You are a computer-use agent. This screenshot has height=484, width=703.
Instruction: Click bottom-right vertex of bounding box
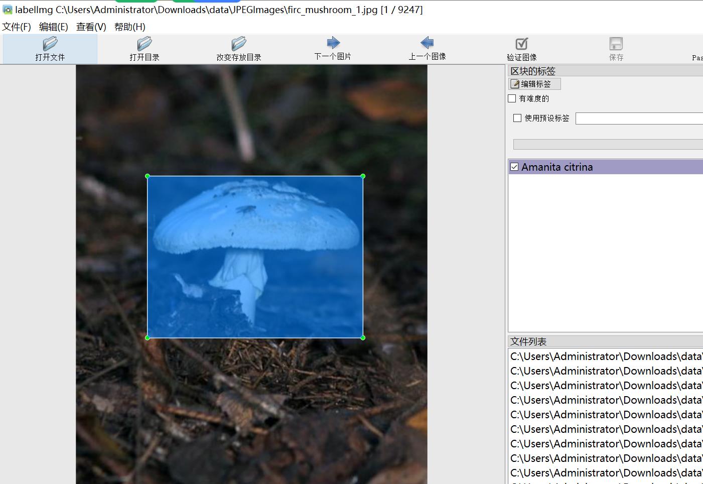click(x=363, y=338)
